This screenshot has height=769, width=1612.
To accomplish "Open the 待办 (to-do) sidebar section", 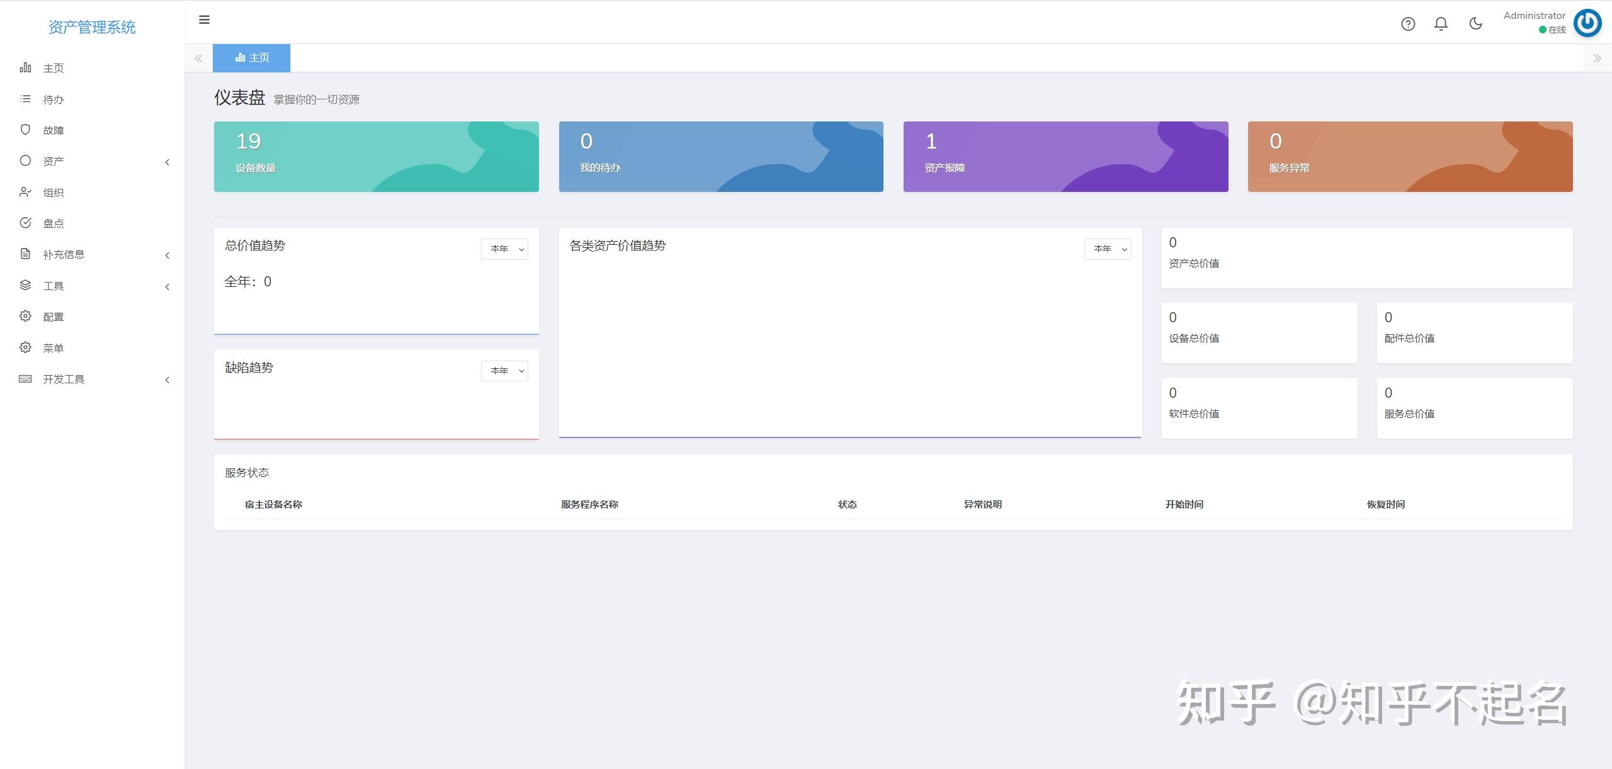I will (x=53, y=99).
